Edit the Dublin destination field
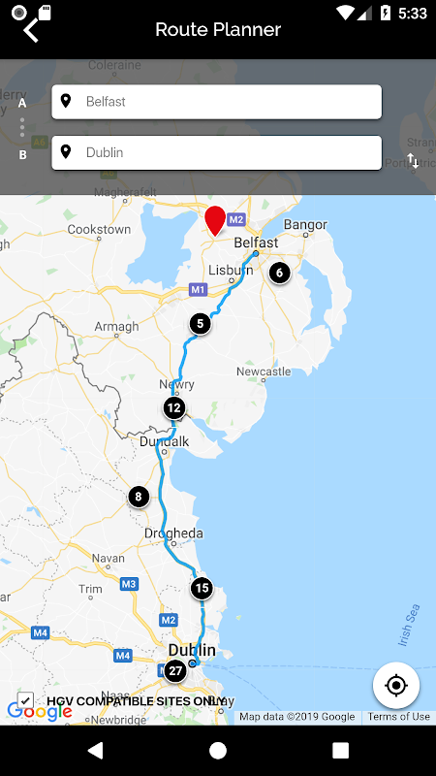The width and height of the screenshot is (436, 776). [216, 153]
